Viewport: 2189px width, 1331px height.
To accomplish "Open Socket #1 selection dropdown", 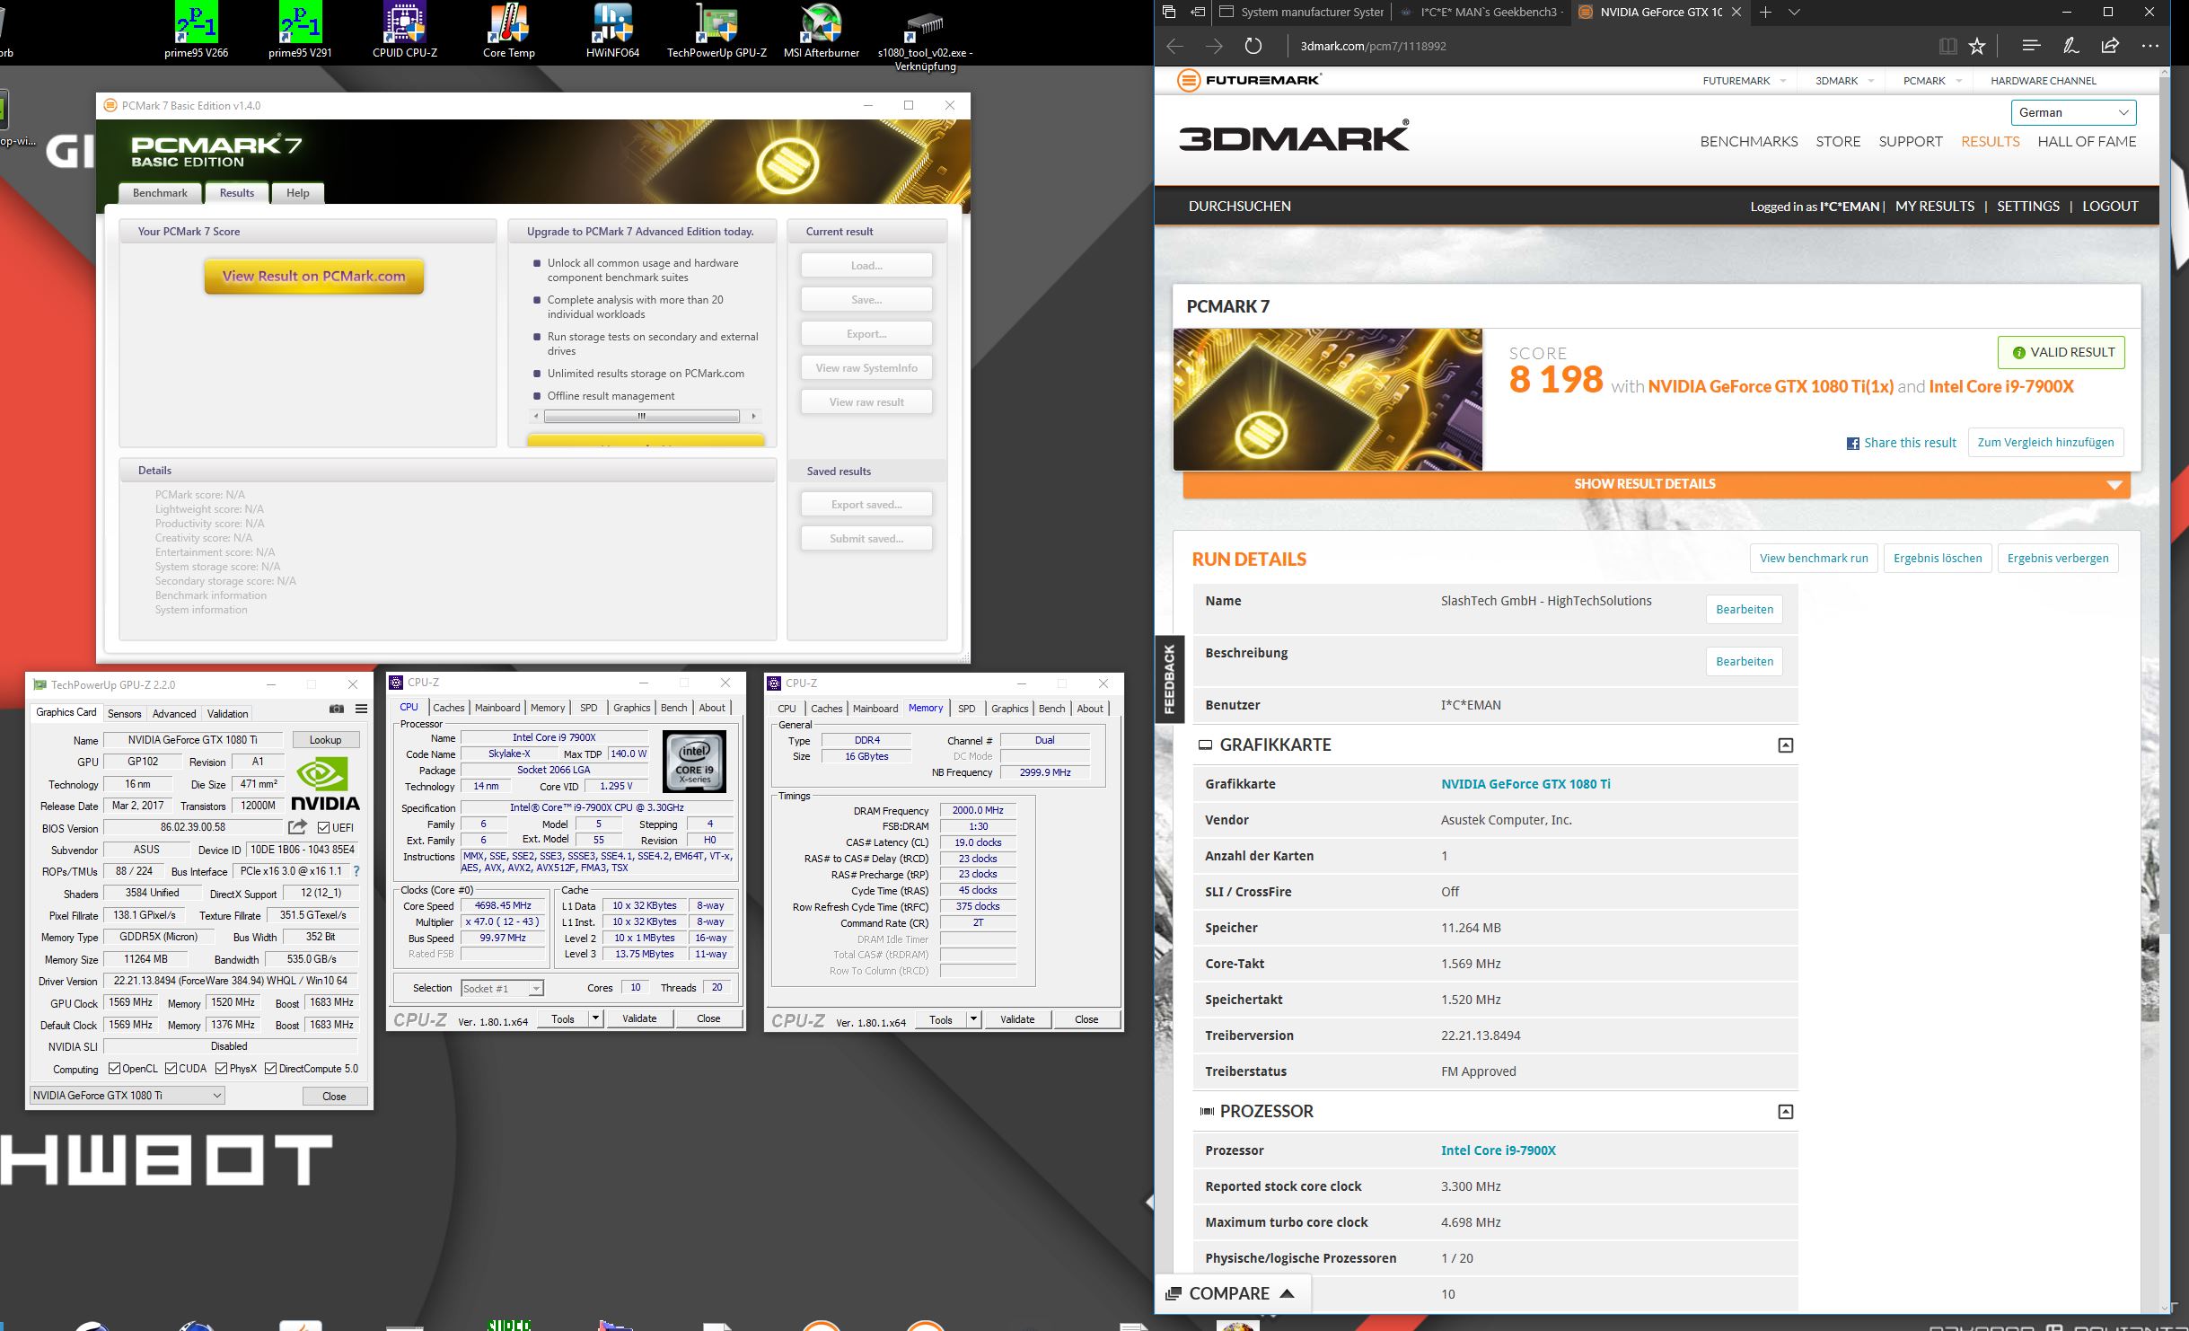I will coord(502,988).
